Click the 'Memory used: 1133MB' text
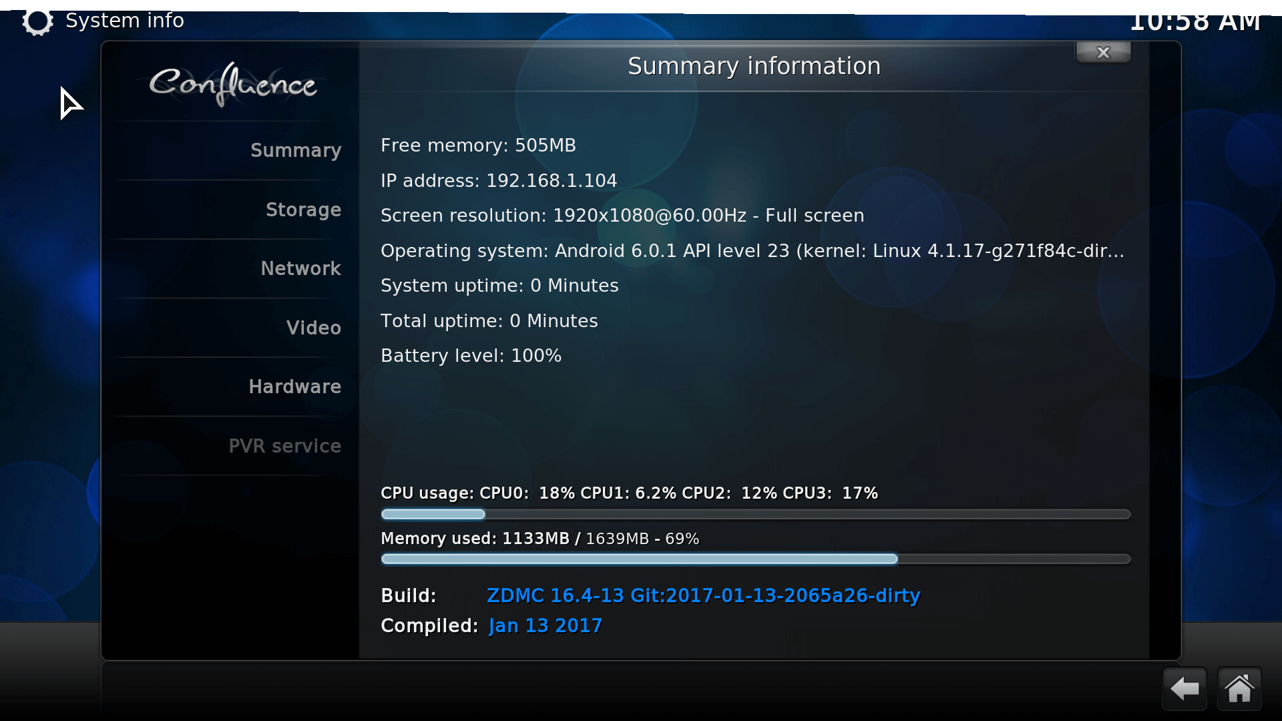1282x721 pixels. [x=475, y=539]
